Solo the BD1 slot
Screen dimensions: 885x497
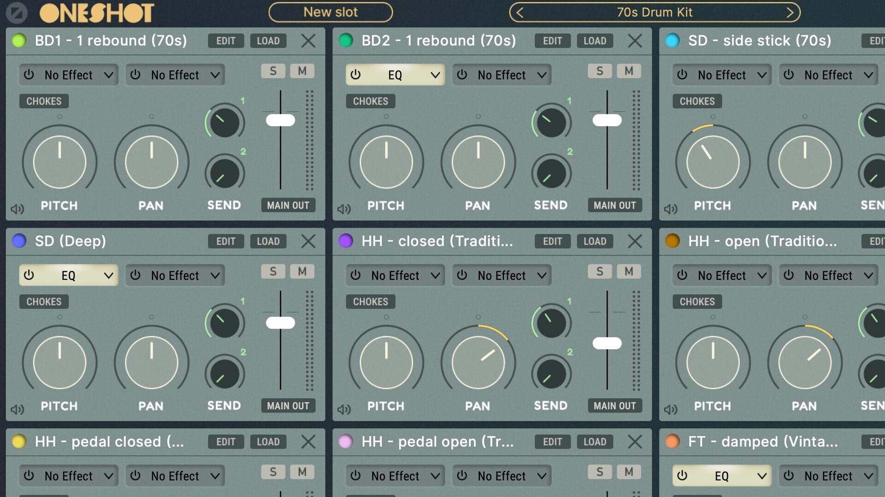tap(273, 71)
